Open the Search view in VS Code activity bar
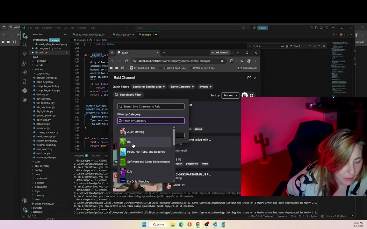The image size is (367, 229). coord(25,45)
